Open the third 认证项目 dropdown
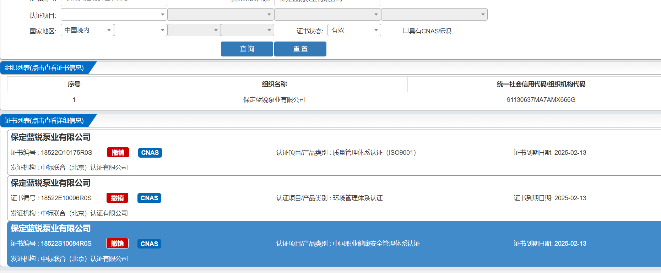This screenshot has width=661, height=273. pos(327,15)
